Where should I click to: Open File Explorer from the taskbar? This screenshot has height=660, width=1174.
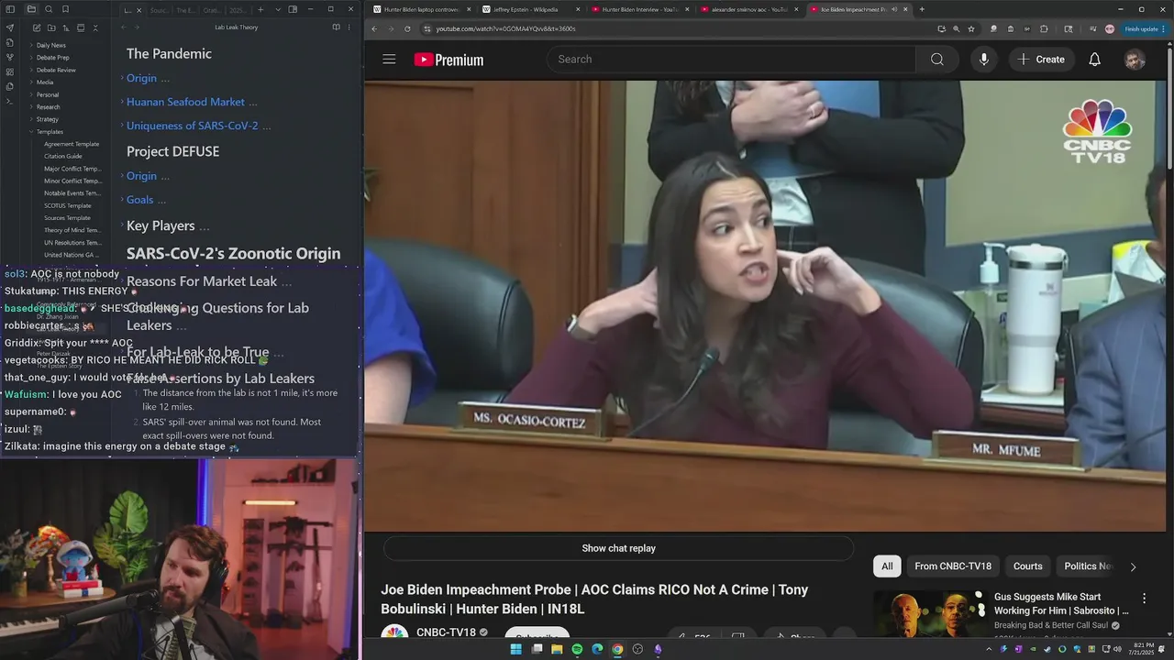pos(557,649)
